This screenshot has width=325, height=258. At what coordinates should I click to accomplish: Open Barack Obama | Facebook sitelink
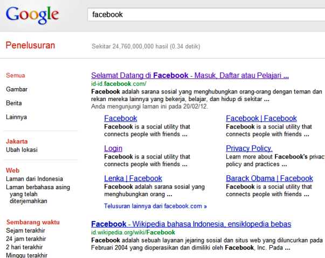coord(269,178)
